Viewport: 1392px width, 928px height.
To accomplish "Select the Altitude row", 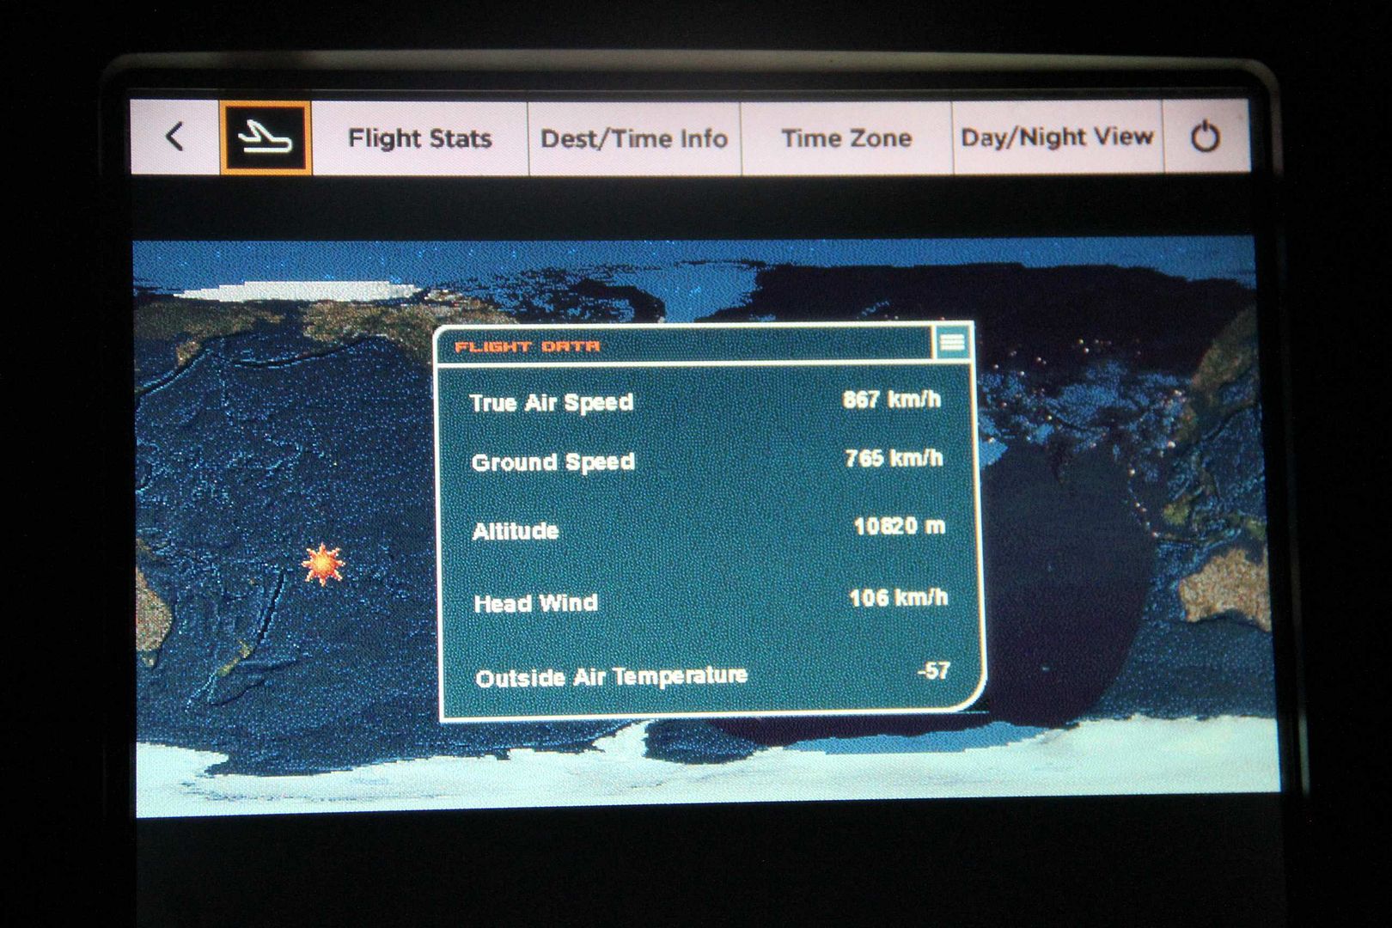I will click(708, 528).
